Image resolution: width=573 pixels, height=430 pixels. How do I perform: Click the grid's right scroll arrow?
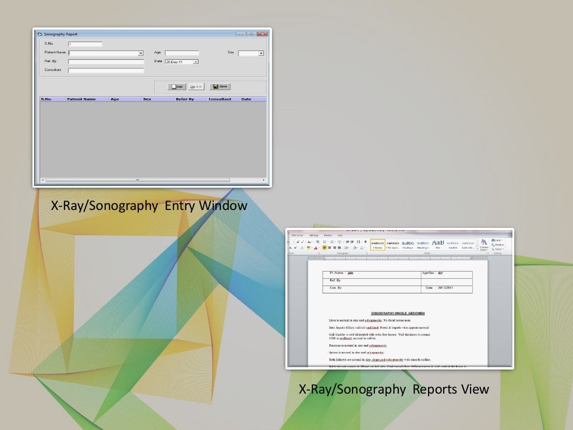[264, 180]
